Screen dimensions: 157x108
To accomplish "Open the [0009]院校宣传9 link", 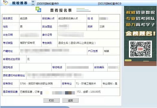I will point(48,4).
